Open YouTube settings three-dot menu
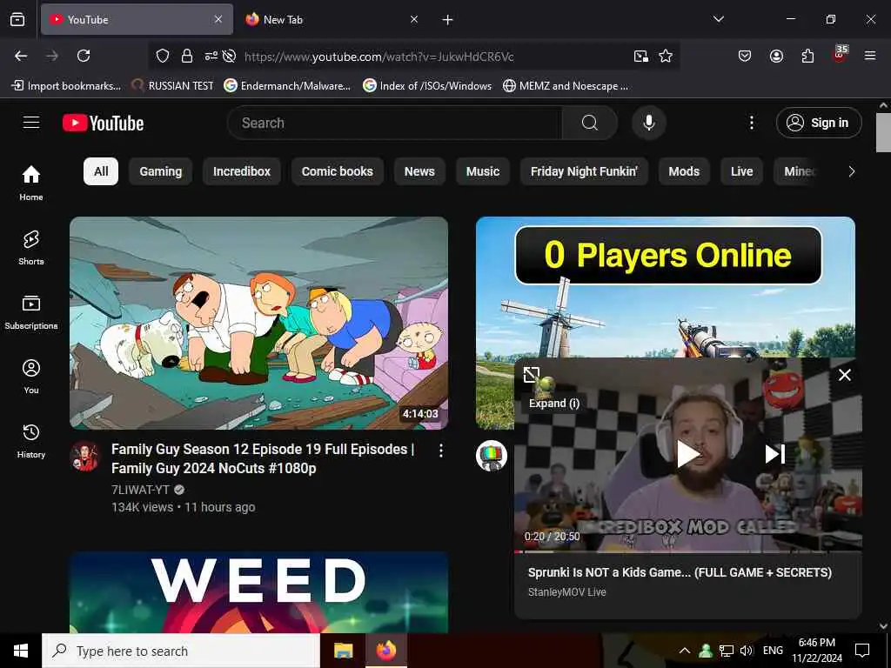Image resolution: width=891 pixels, height=668 pixels. (752, 123)
